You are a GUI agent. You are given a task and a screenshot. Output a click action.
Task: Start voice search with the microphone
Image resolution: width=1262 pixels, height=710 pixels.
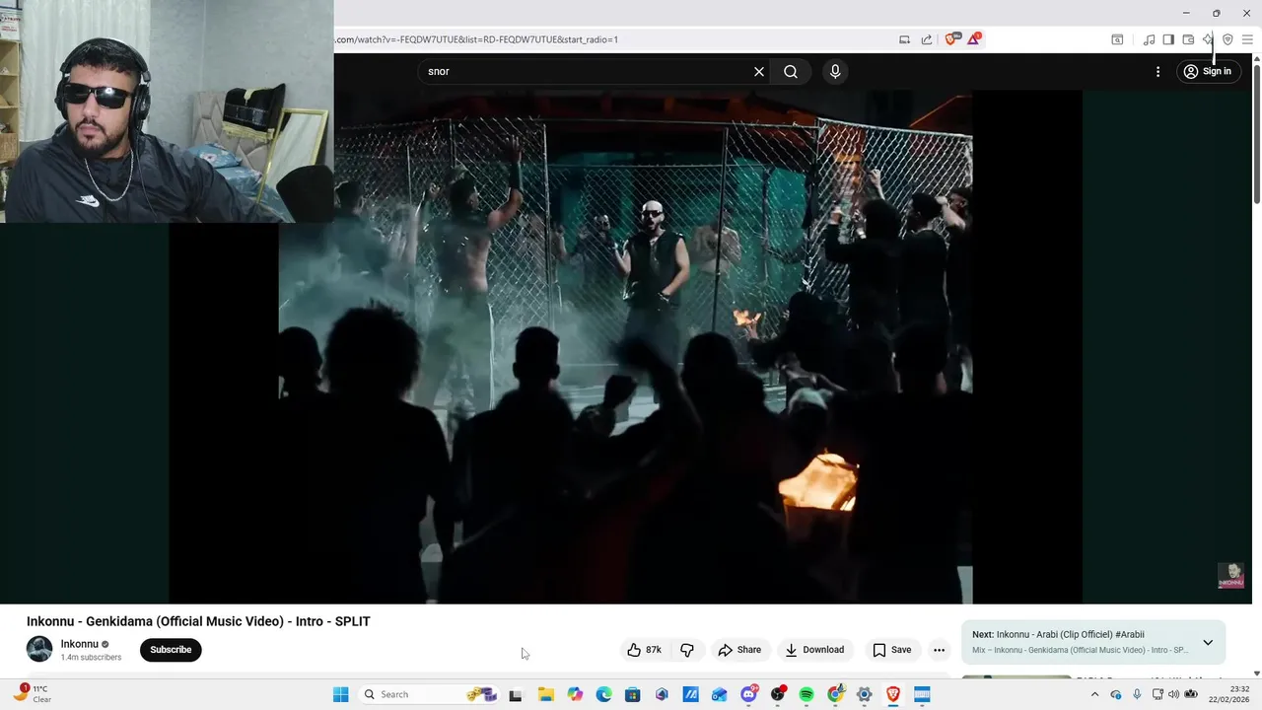tap(835, 71)
